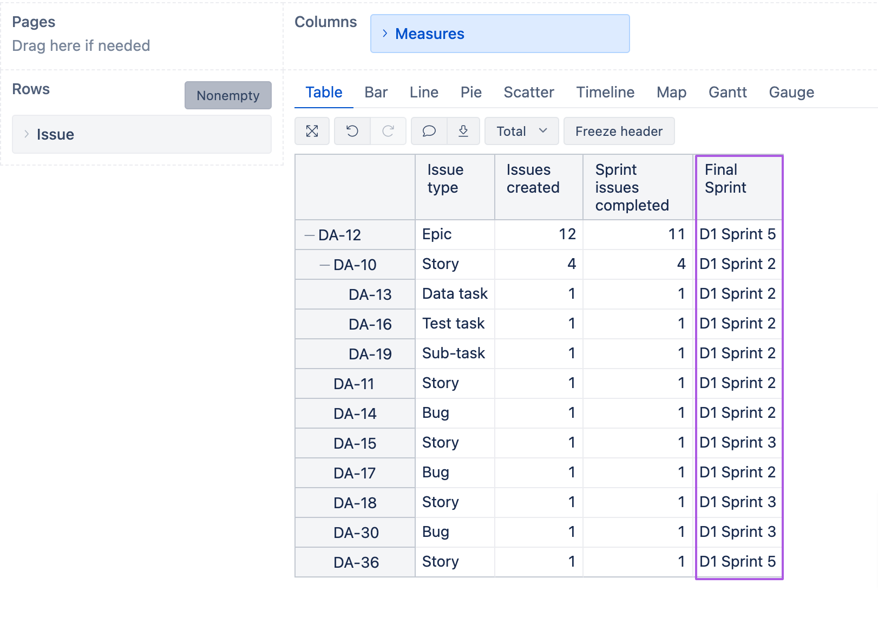Switch to the Timeline tab
This screenshot has height=617, width=878.
[605, 92]
